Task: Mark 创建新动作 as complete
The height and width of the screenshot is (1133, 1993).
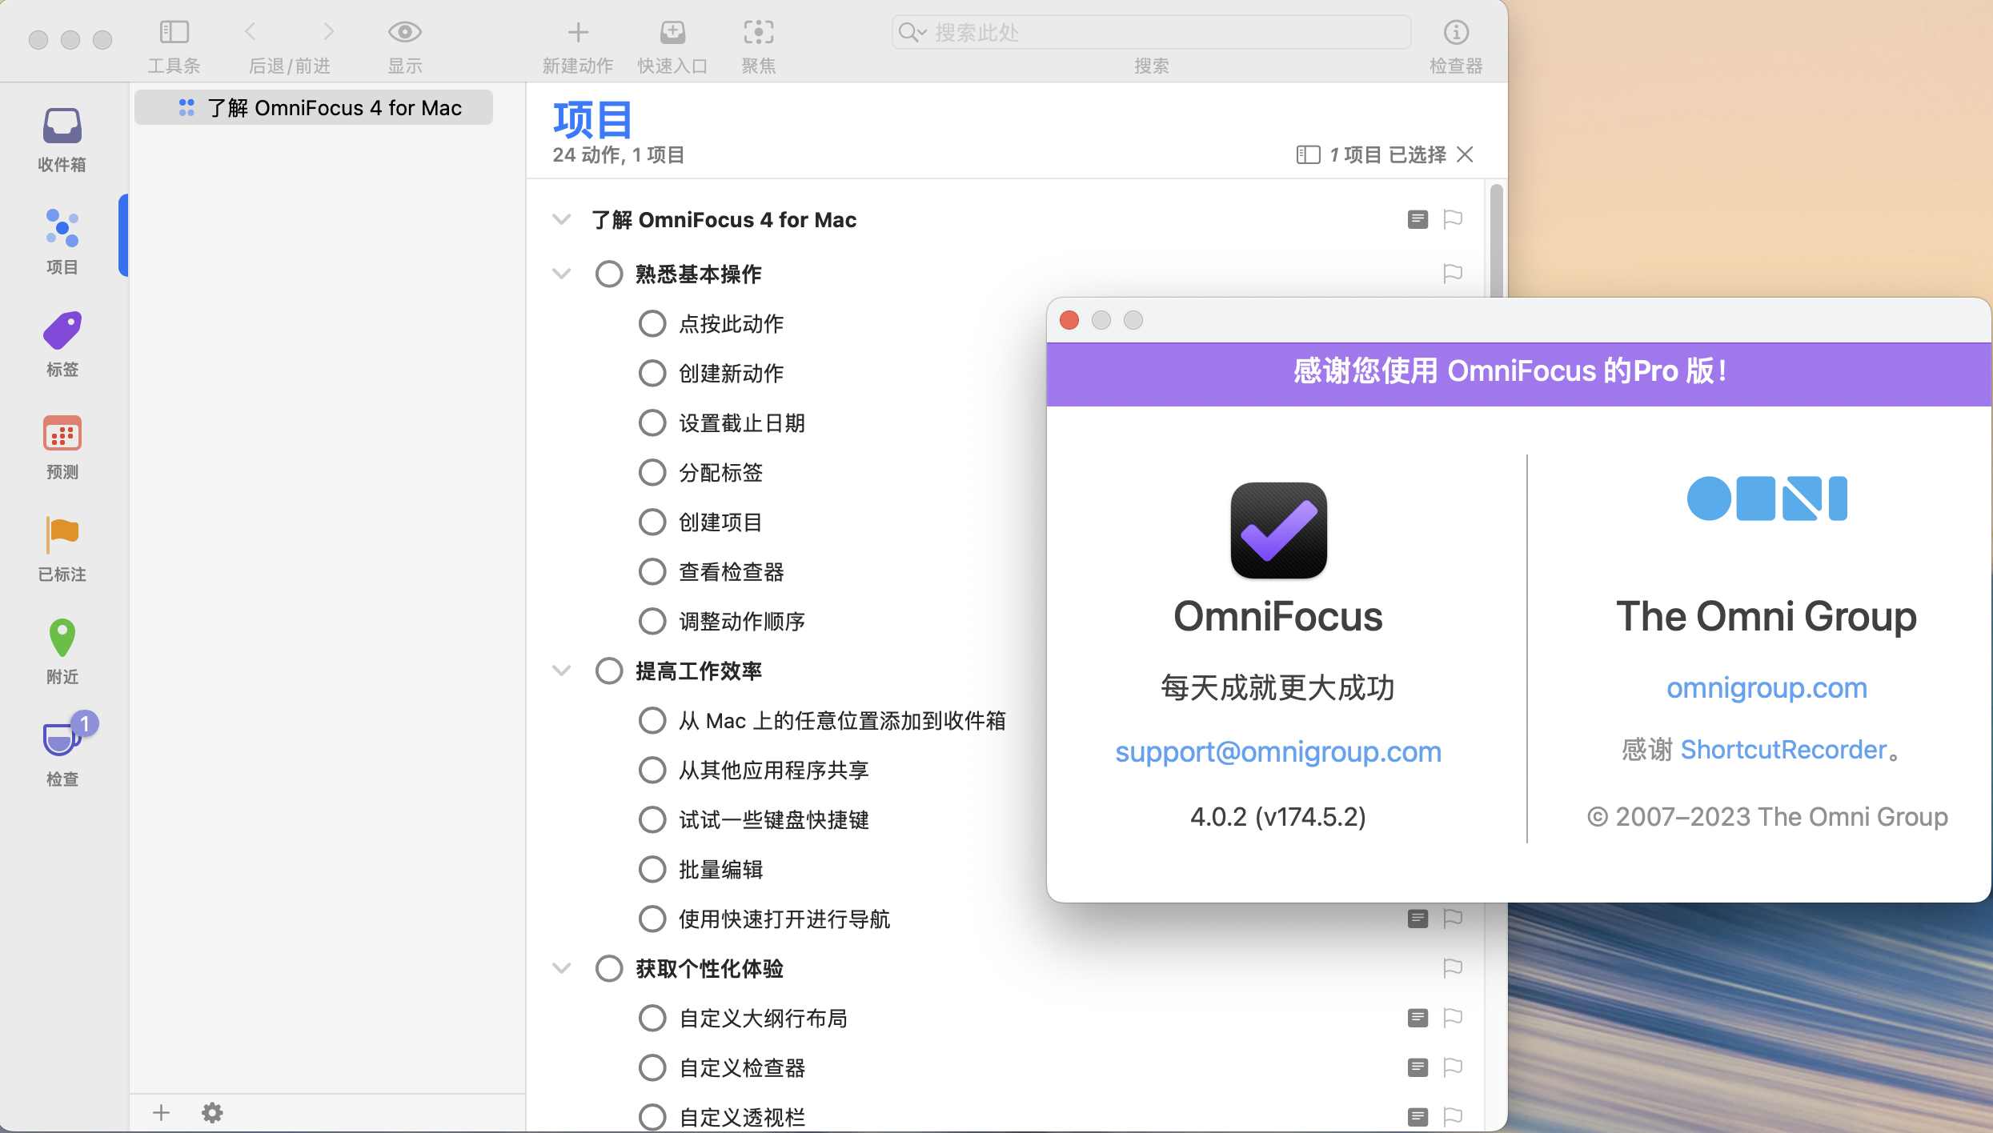Action: point(652,373)
